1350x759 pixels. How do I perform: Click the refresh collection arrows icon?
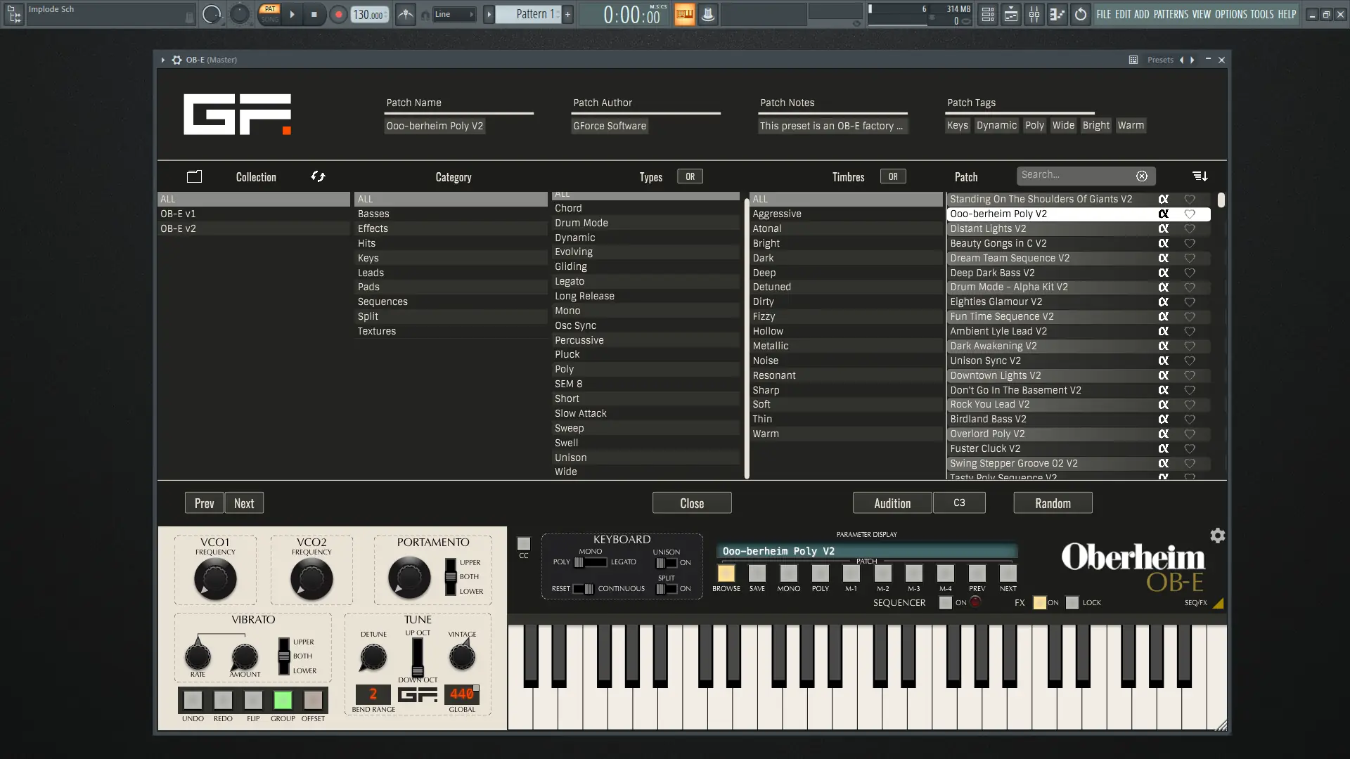(x=318, y=176)
